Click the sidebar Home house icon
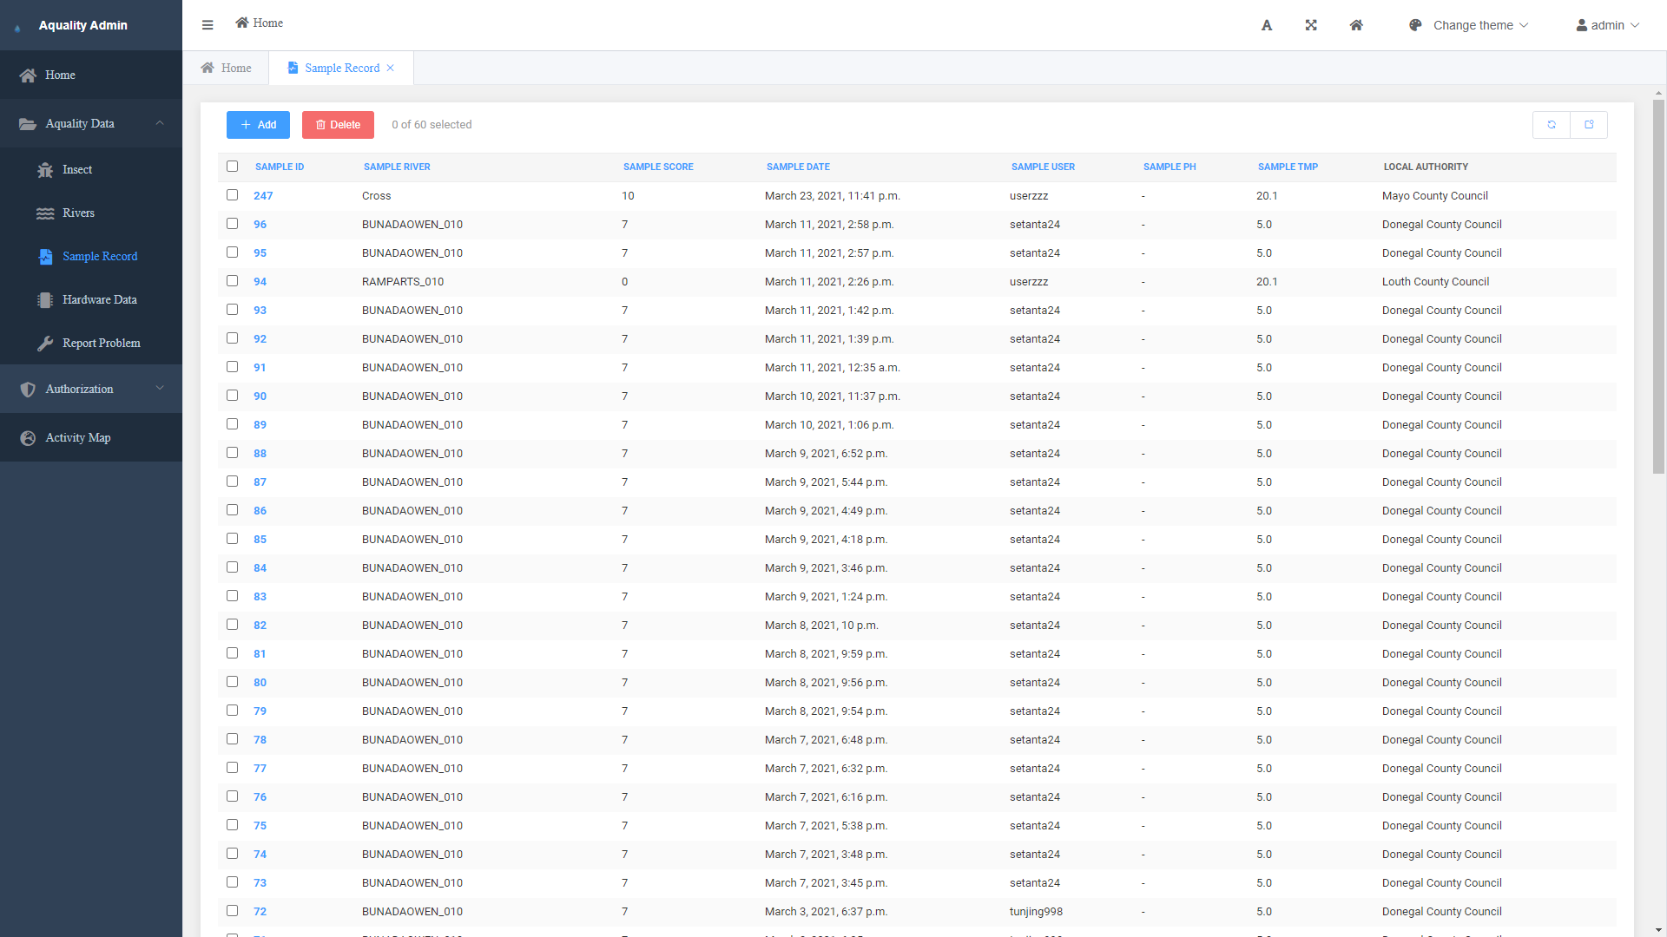1667x937 pixels. (28, 75)
